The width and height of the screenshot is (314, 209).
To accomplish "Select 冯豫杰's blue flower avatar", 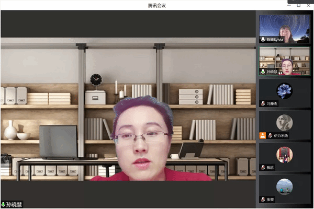I will (285, 90).
